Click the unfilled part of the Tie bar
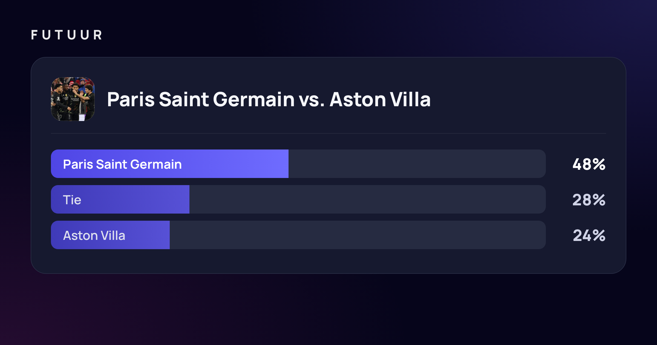This screenshot has width=657, height=345. point(368,199)
